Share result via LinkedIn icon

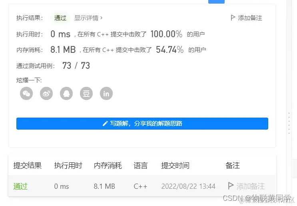pyautogui.click(x=106, y=93)
